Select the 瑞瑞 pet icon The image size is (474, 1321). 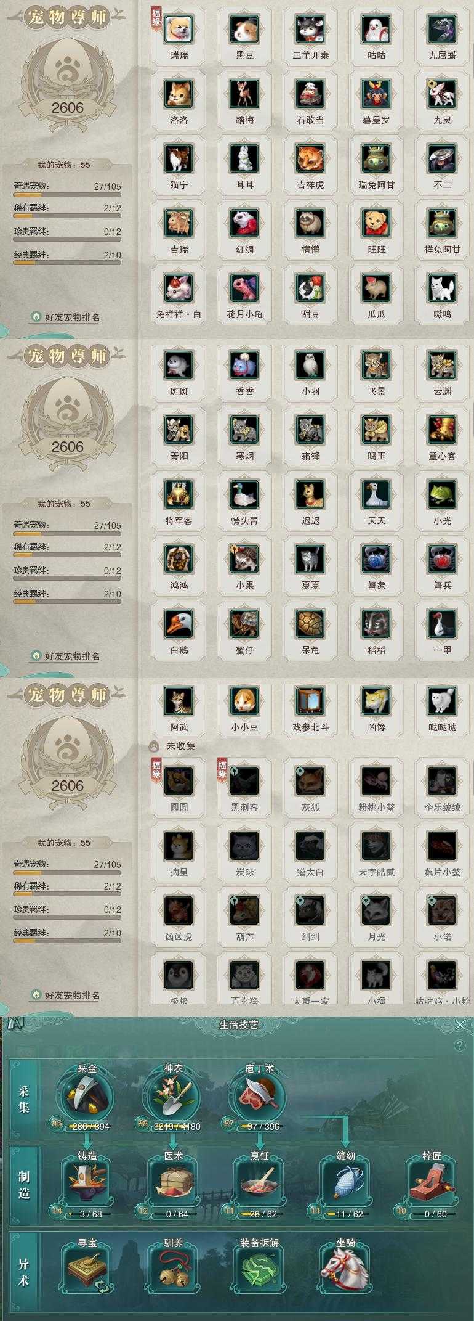(179, 29)
